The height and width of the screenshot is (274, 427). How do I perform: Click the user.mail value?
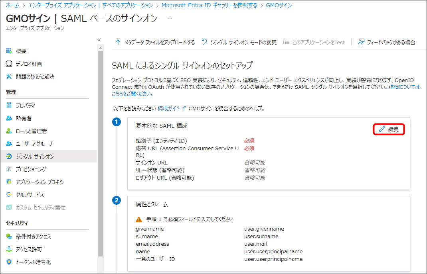click(x=255, y=244)
